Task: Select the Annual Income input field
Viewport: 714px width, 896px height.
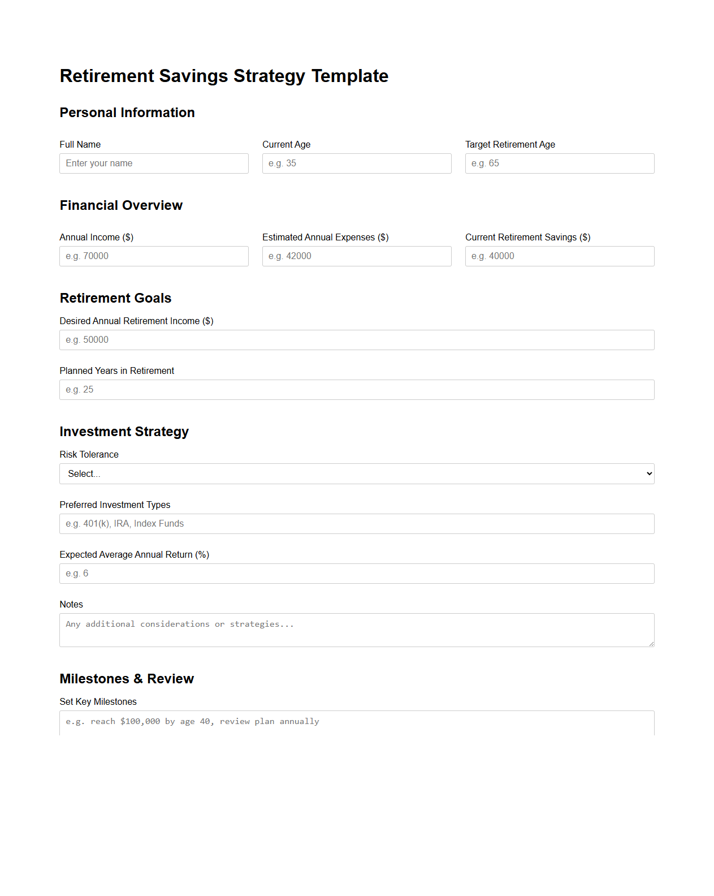Action: point(154,256)
